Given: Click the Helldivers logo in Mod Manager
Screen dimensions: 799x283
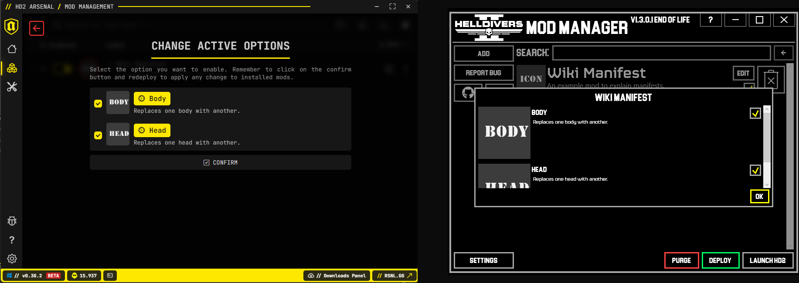Looking at the screenshot, I should point(489,27).
